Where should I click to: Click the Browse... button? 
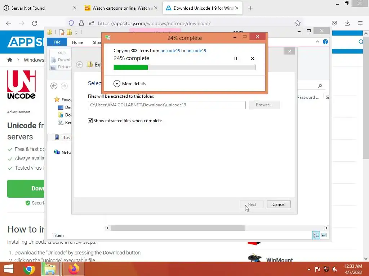264,105
